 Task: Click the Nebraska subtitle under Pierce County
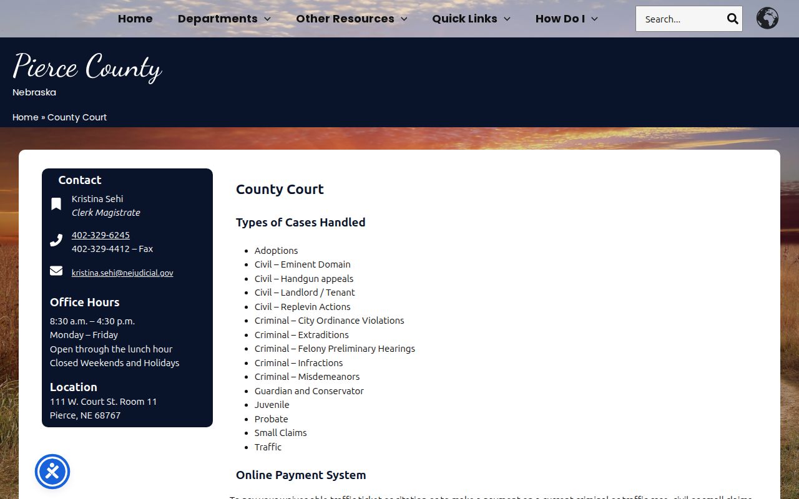34,92
